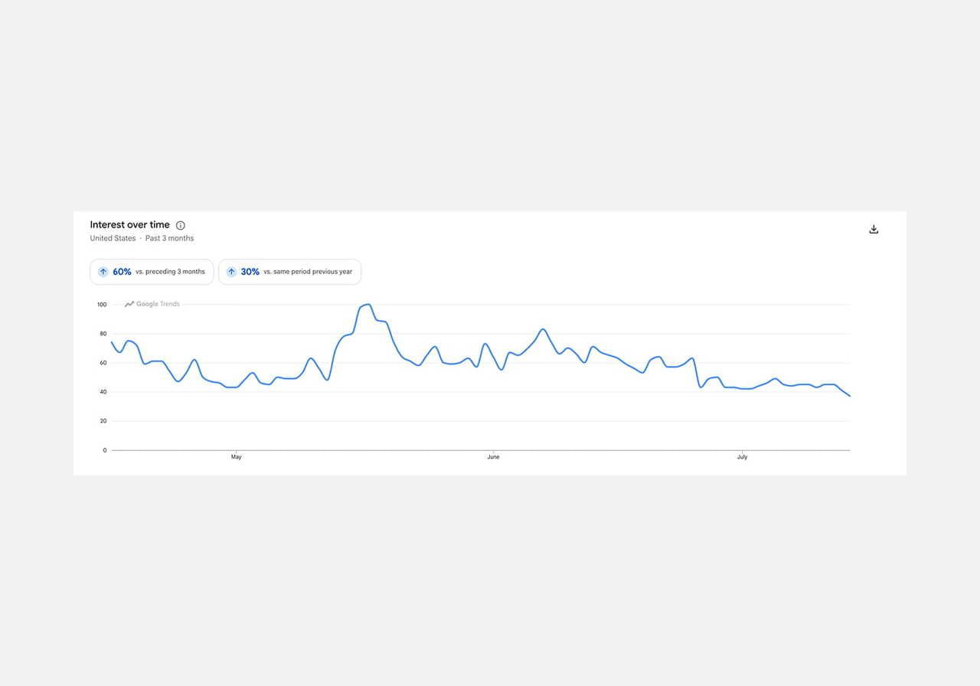980x686 pixels.
Task: Click the 100 value on the y-axis
Action: (102, 305)
